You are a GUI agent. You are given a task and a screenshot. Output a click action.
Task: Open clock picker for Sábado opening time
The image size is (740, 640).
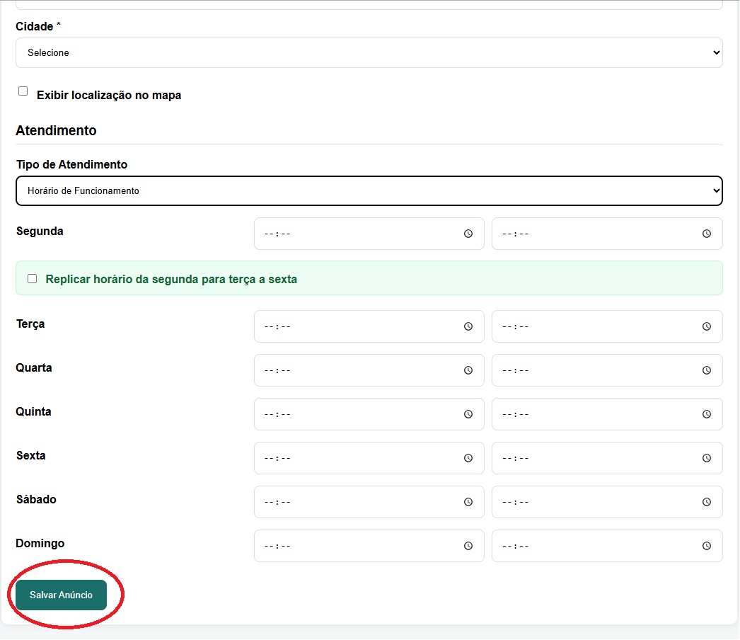(468, 502)
